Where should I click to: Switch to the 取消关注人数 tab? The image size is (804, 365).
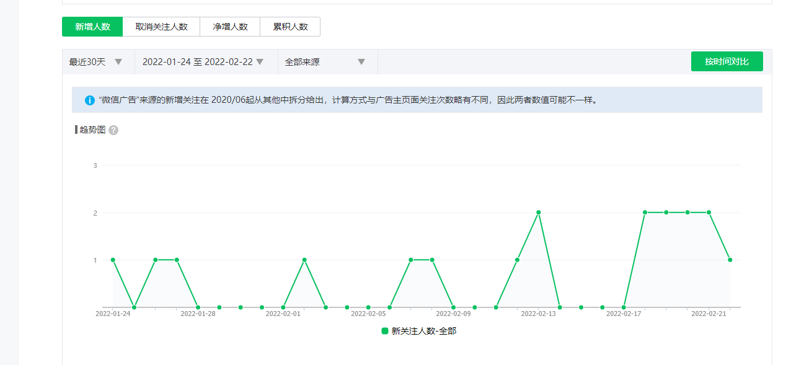(161, 27)
